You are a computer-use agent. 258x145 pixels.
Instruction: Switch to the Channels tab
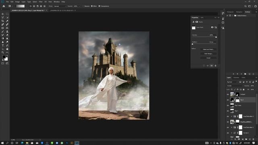(x=236, y=78)
